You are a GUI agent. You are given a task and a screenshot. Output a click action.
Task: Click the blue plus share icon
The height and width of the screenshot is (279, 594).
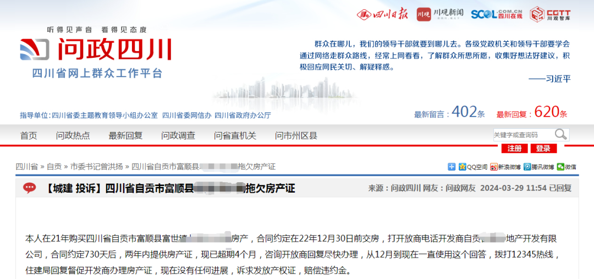452,166
